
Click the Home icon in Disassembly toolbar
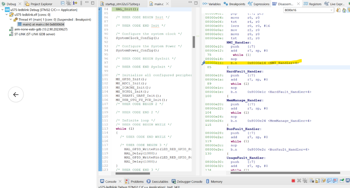(344, 10)
